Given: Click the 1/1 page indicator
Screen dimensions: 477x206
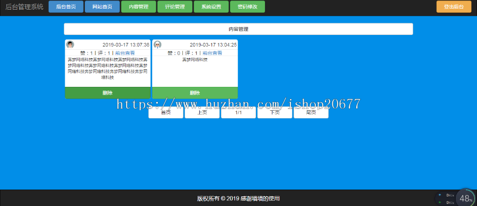Looking at the screenshot, I should coord(238,113).
